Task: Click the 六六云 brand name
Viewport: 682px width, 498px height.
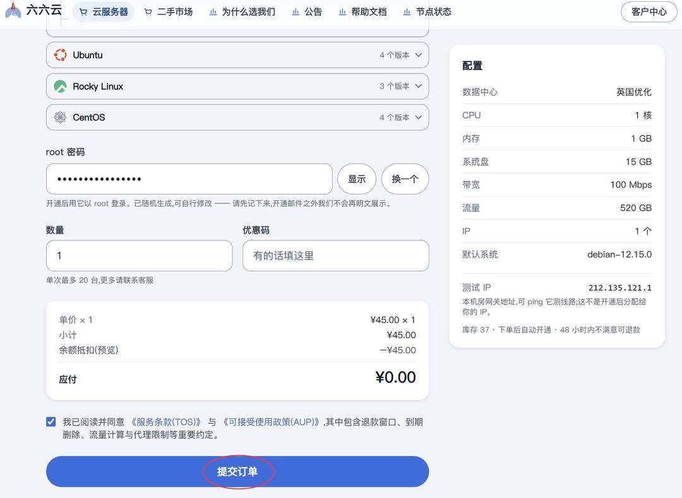Action: 44,10
